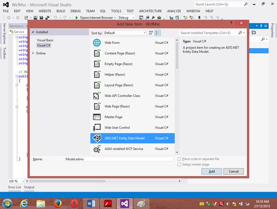Viewport: 277px width, 209px height.
Task: Switch templates to small icons view
Action: click(151, 33)
